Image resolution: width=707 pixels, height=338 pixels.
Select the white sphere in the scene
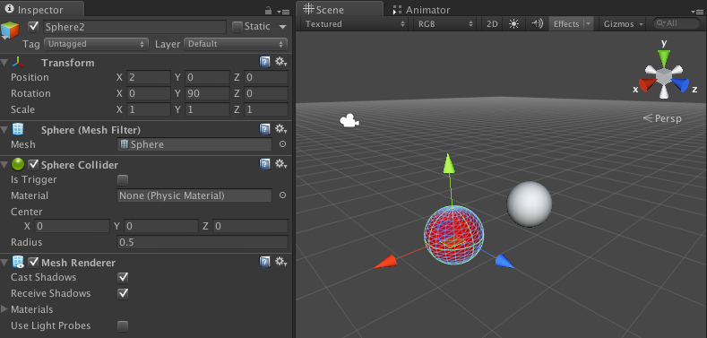click(x=530, y=204)
